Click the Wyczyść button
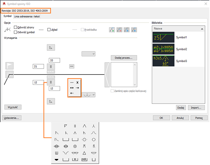210x165 pixels. pos(13,107)
